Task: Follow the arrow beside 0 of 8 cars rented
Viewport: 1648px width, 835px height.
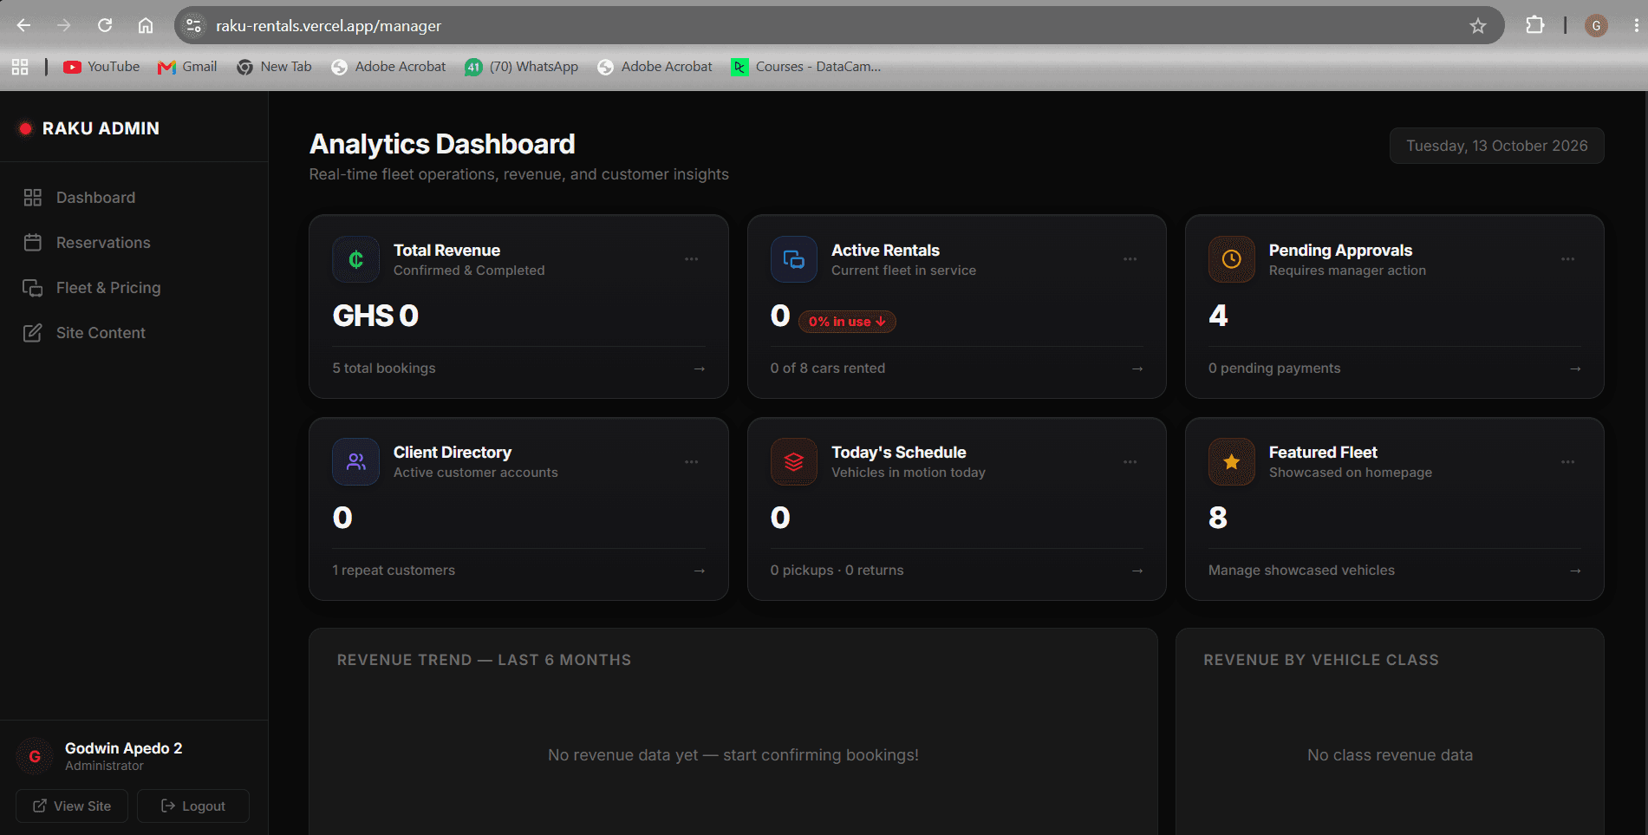Action: 1137,369
